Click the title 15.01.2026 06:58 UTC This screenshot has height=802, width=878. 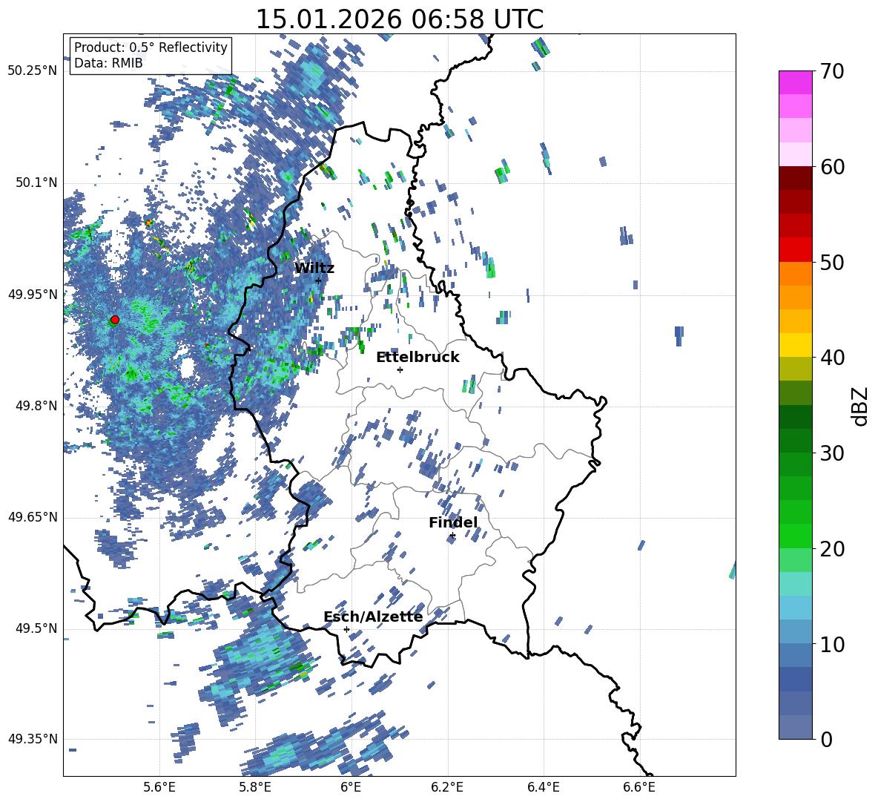point(399,19)
